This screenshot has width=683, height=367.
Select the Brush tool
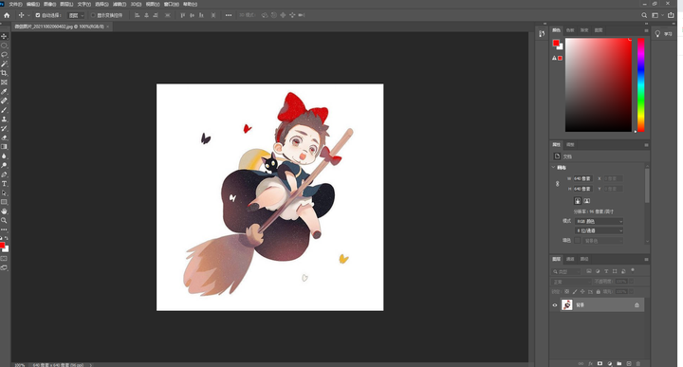pos(4,110)
